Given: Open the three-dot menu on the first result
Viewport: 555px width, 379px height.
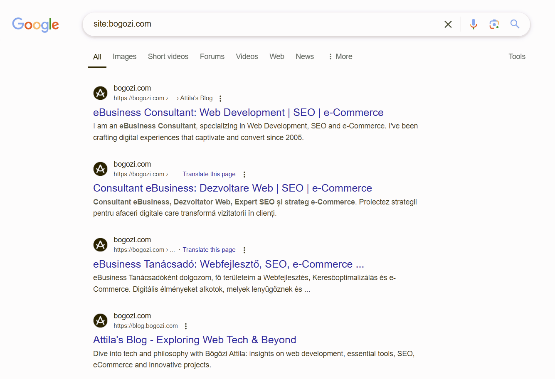Looking at the screenshot, I should (220, 98).
